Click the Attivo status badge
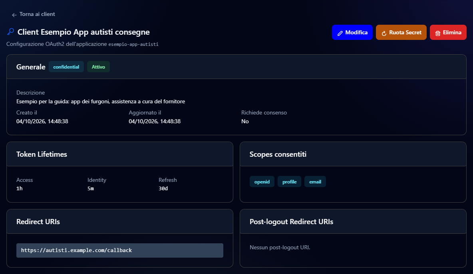473x274 pixels. [x=98, y=67]
